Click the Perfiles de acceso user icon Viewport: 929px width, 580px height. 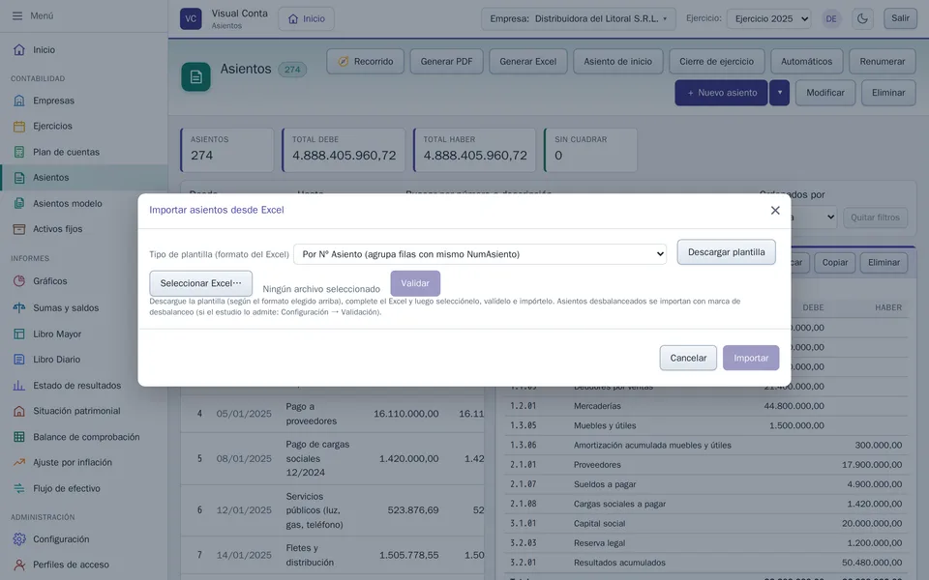(x=19, y=565)
